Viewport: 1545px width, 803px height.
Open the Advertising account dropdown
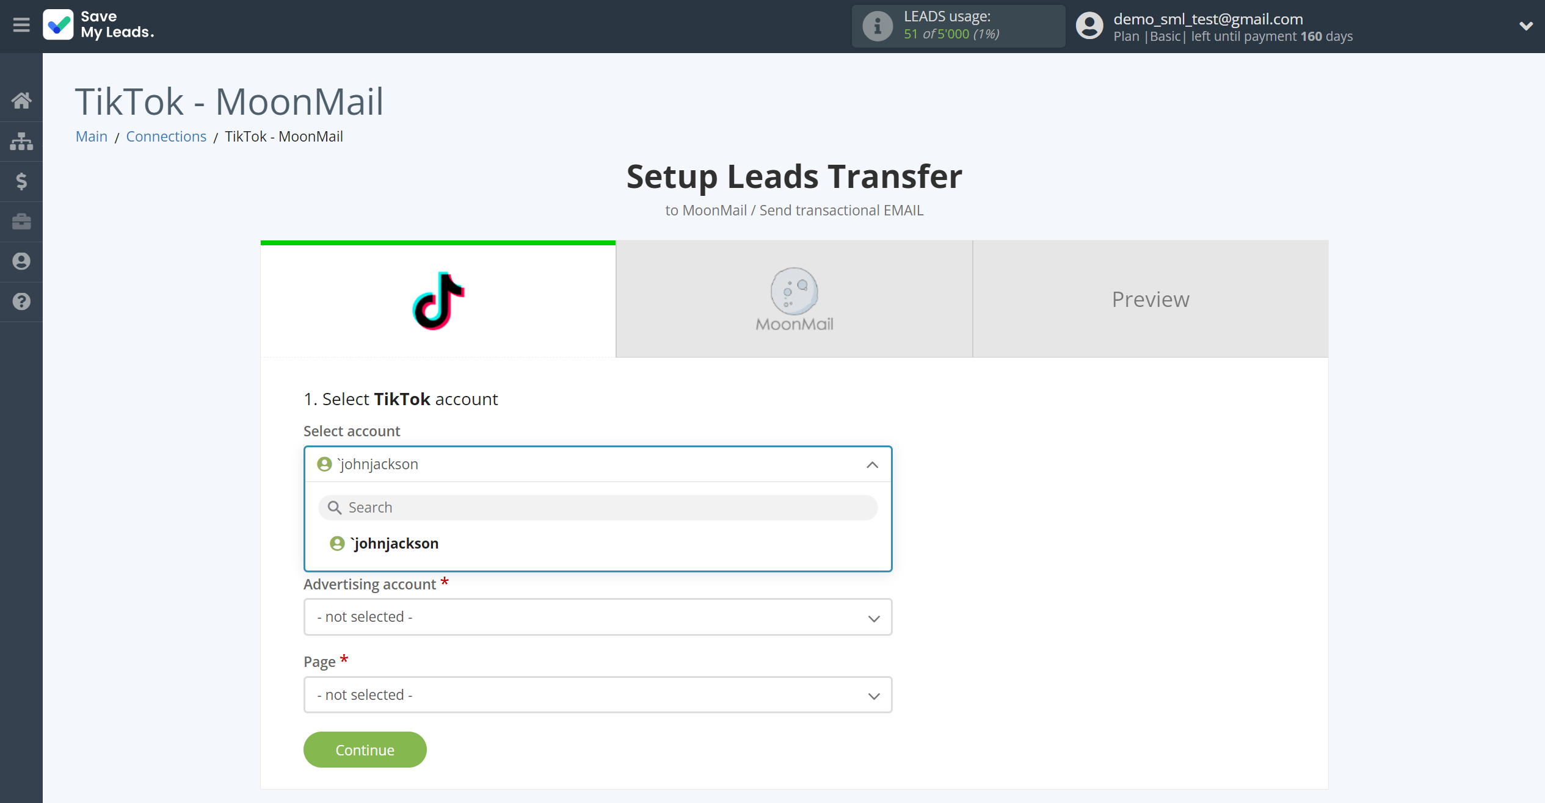[x=598, y=617]
